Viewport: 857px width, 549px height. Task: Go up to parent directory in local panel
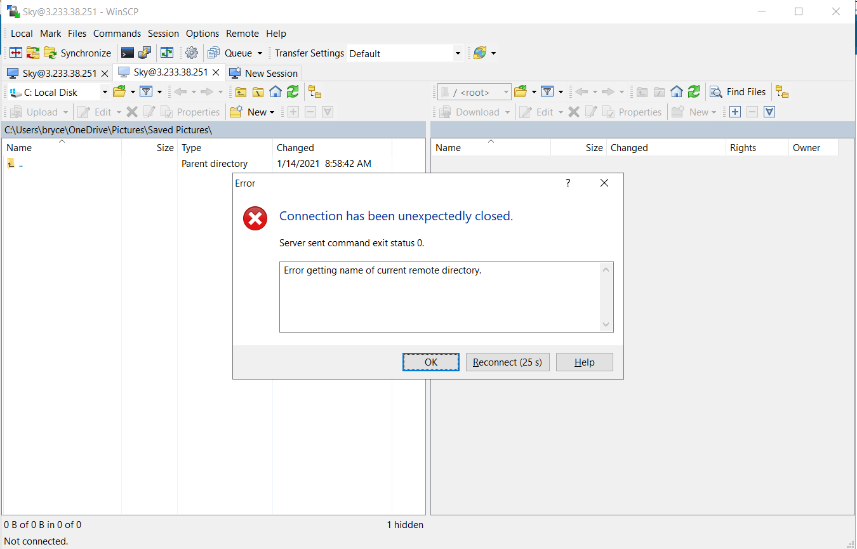[241, 91]
